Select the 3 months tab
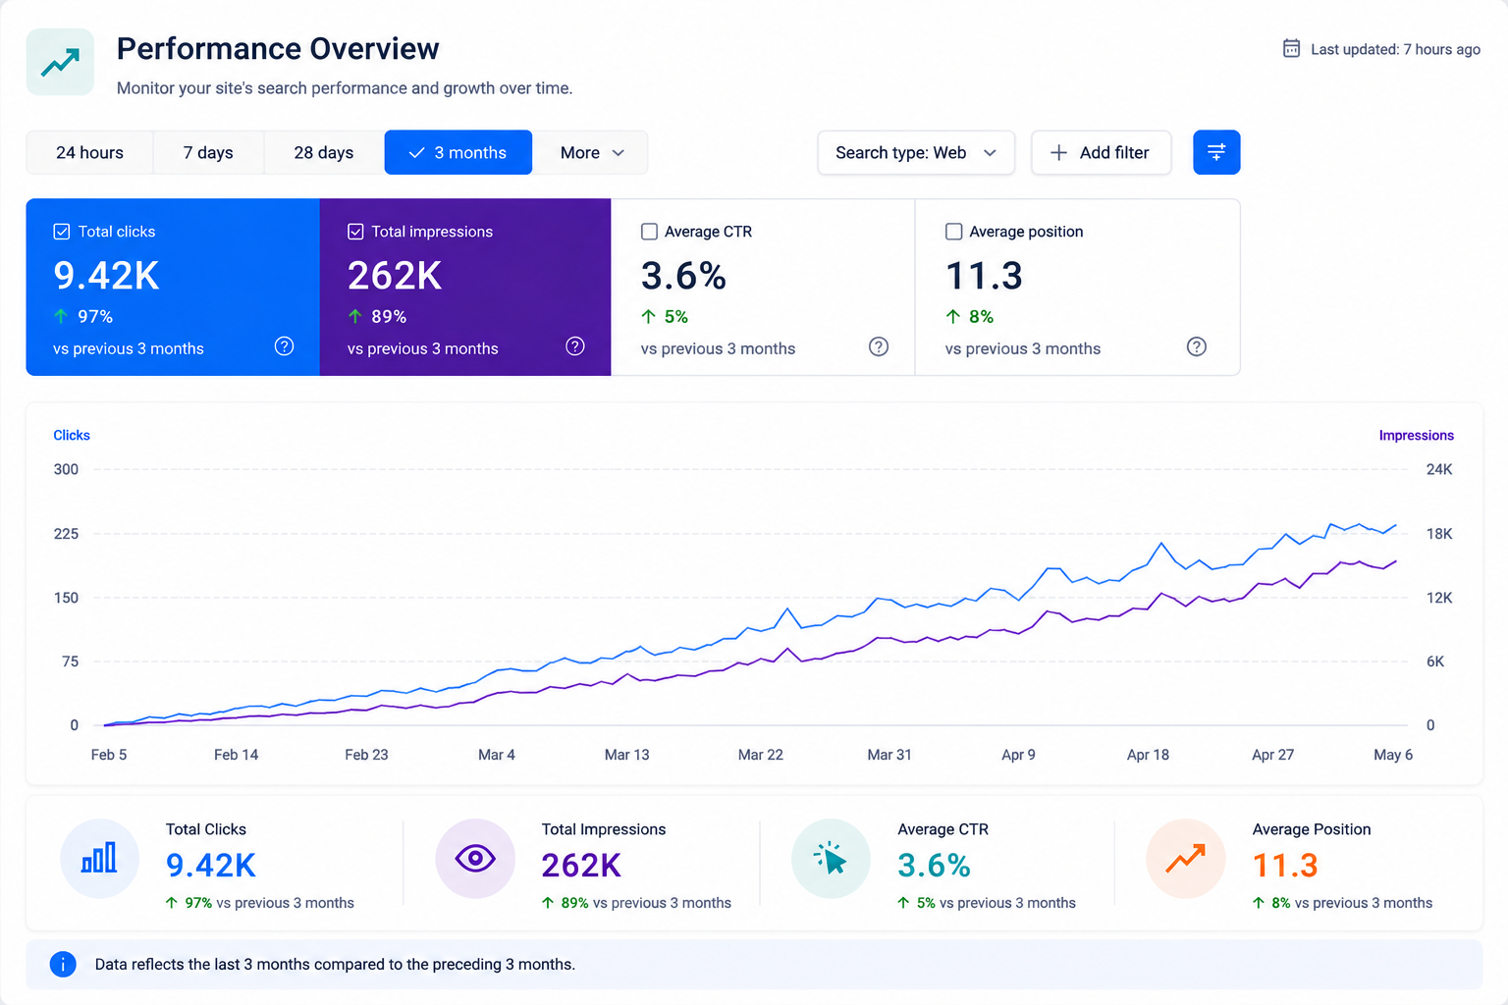Viewport: 1508px width, 1005px height. pyautogui.click(x=458, y=152)
